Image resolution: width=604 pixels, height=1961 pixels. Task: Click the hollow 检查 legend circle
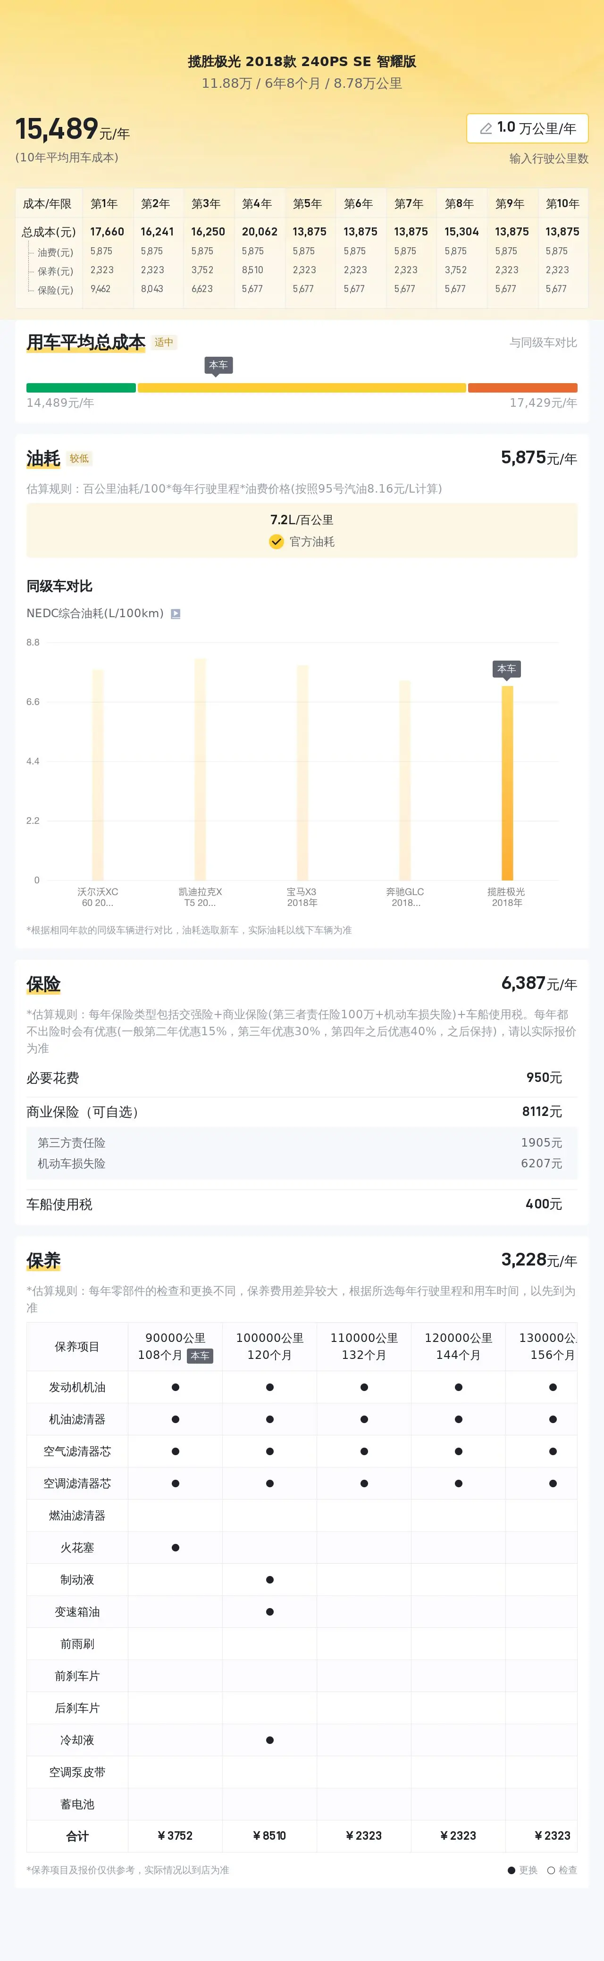coord(551,1870)
